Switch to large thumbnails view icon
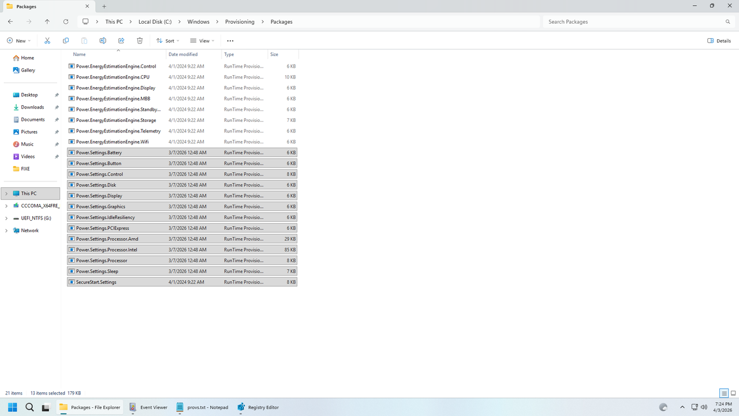 (x=733, y=393)
